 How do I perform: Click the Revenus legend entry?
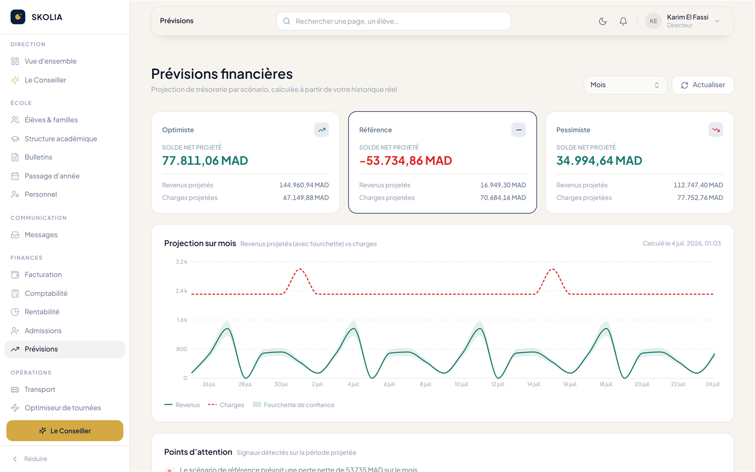coord(182,405)
